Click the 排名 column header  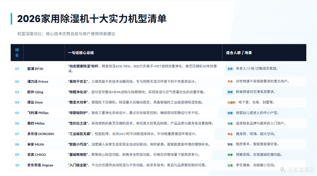point(17,53)
